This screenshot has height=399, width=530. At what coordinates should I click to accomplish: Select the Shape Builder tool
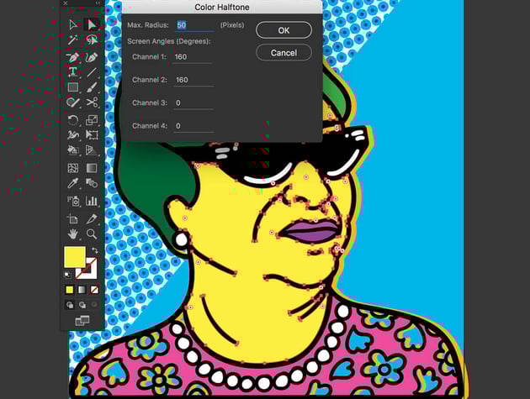click(73, 150)
